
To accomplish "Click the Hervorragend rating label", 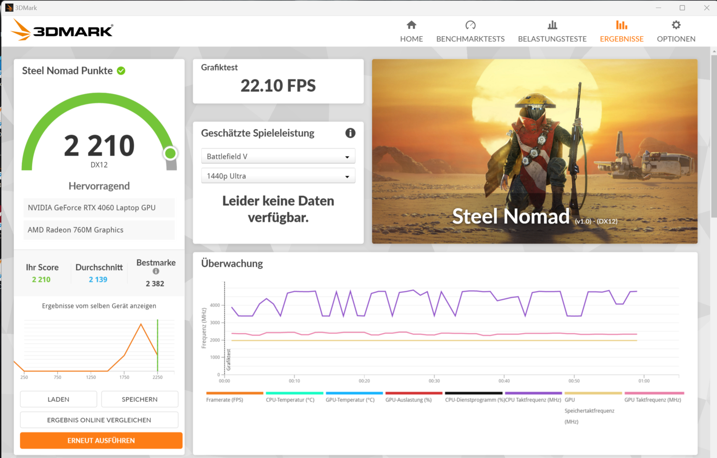I will [99, 186].
